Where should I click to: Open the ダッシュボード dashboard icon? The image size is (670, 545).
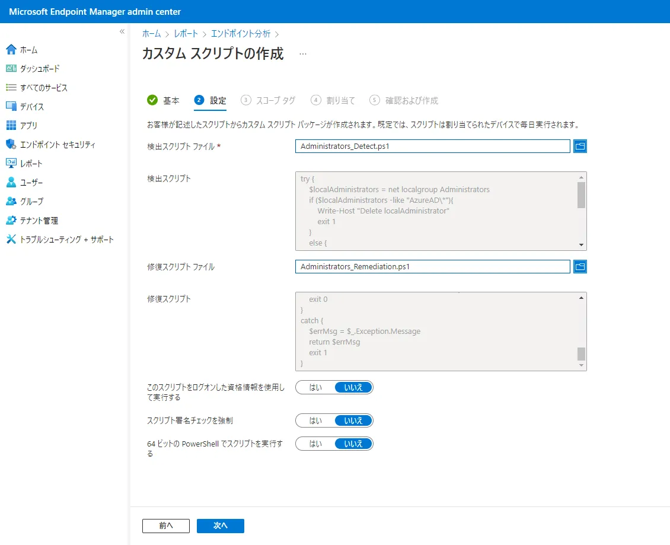[x=11, y=69]
